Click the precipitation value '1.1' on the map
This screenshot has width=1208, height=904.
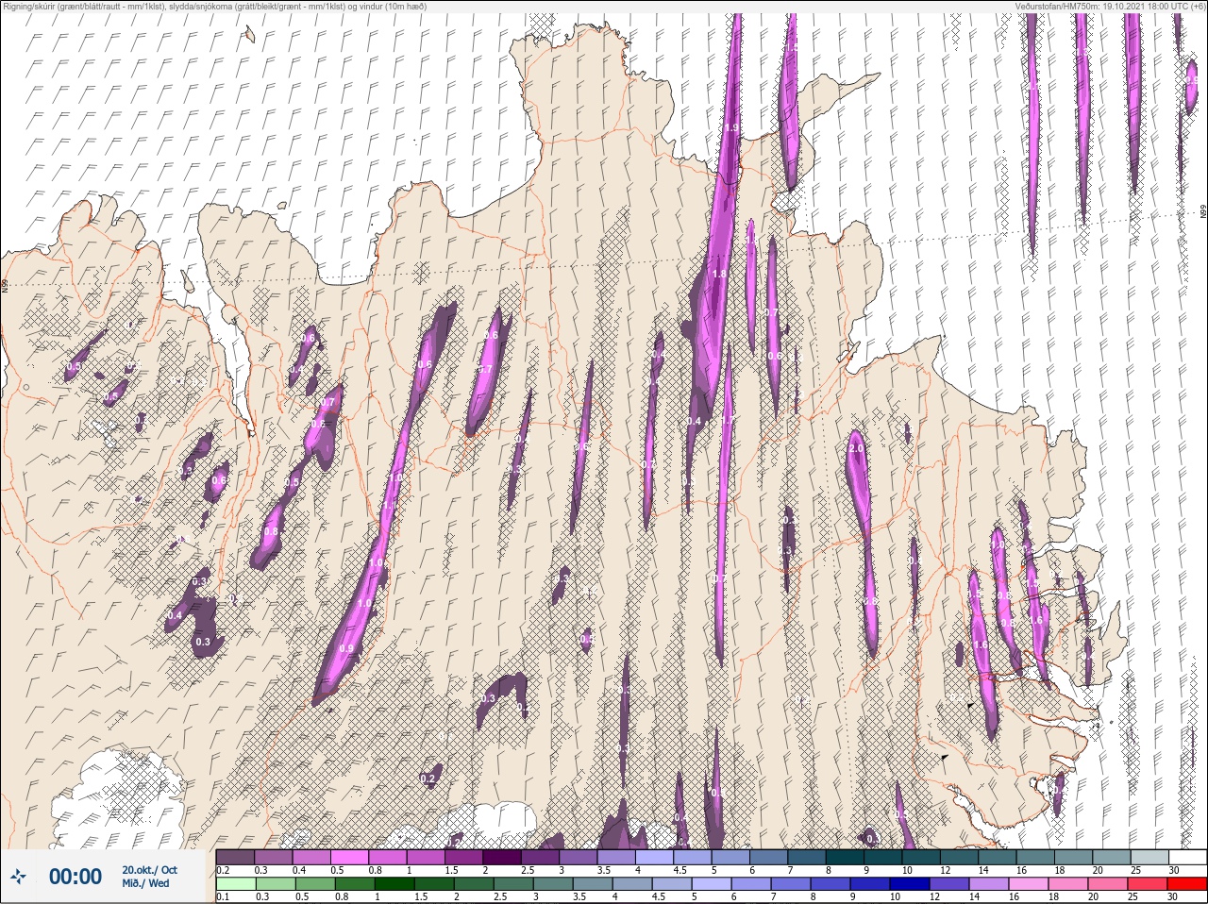(388, 507)
